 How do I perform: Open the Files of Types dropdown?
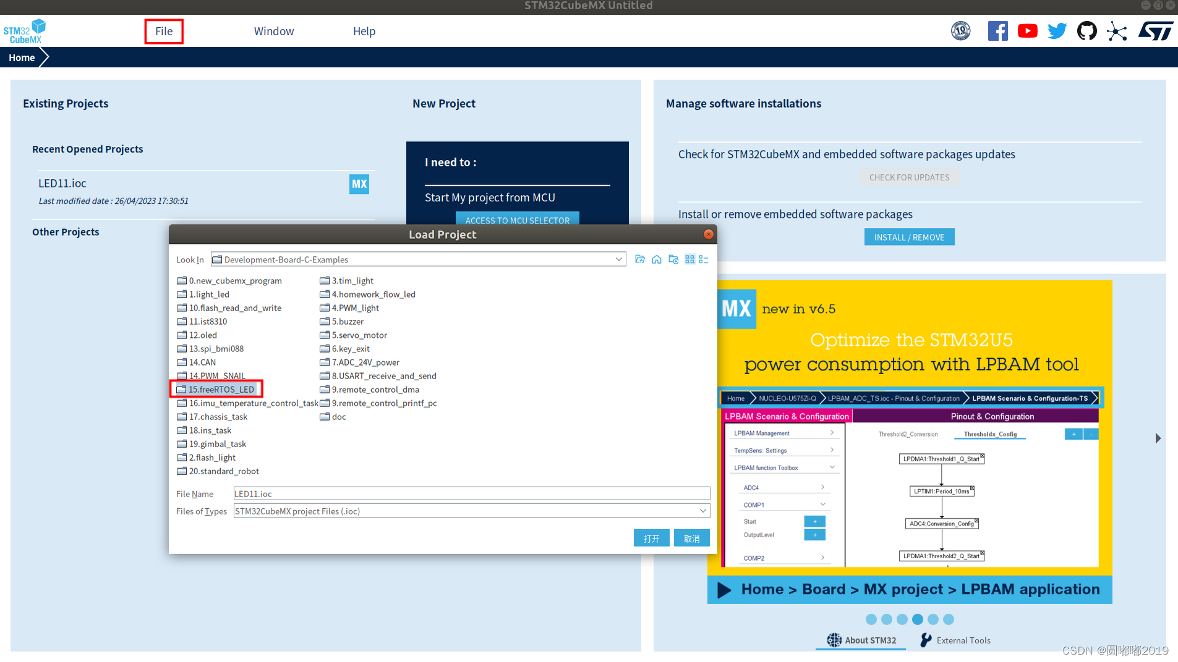pyautogui.click(x=702, y=511)
